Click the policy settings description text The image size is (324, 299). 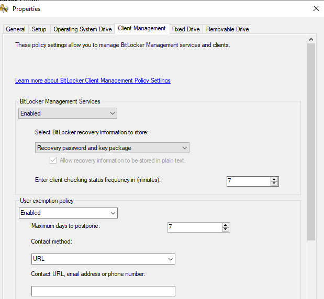(122, 45)
